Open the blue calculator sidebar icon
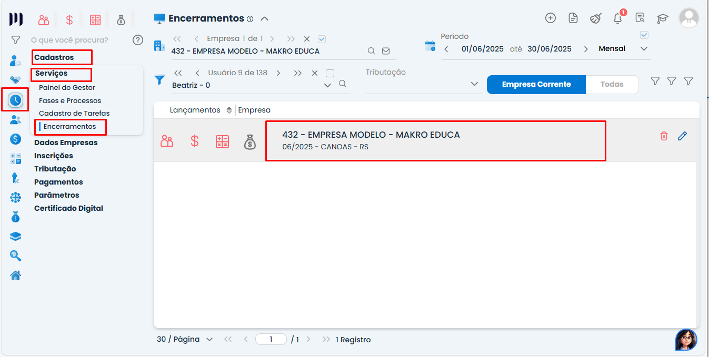The image size is (709, 357). (x=15, y=158)
